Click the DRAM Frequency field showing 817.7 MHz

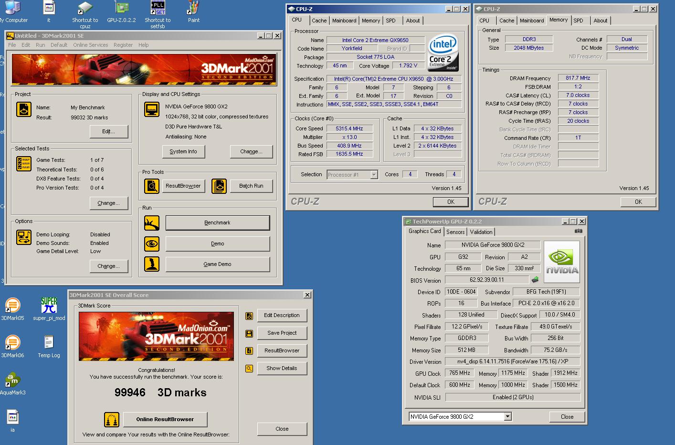(x=578, y=78)
